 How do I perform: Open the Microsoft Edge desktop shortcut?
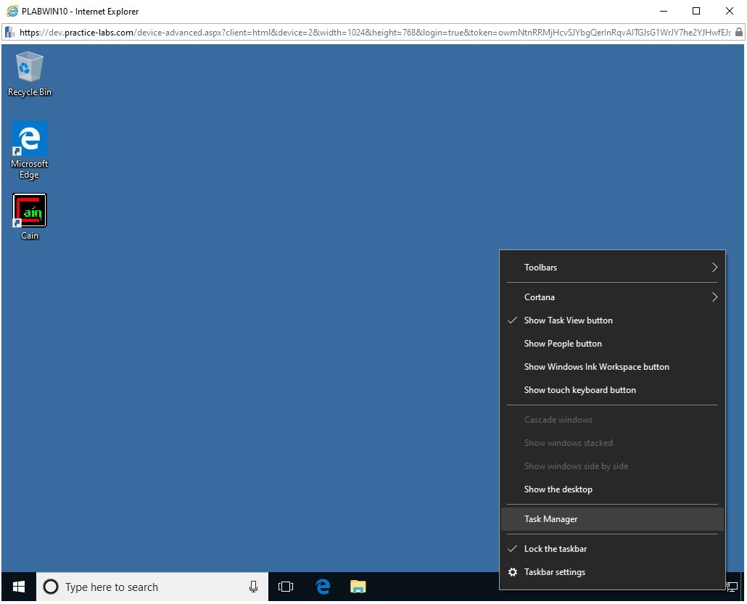pos(29,149)
